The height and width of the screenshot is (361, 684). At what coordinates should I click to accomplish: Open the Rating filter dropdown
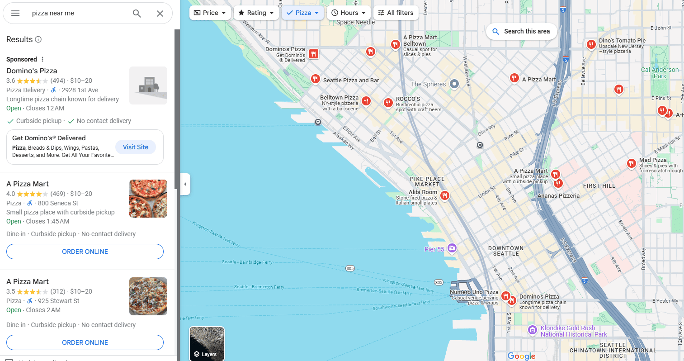256,13
